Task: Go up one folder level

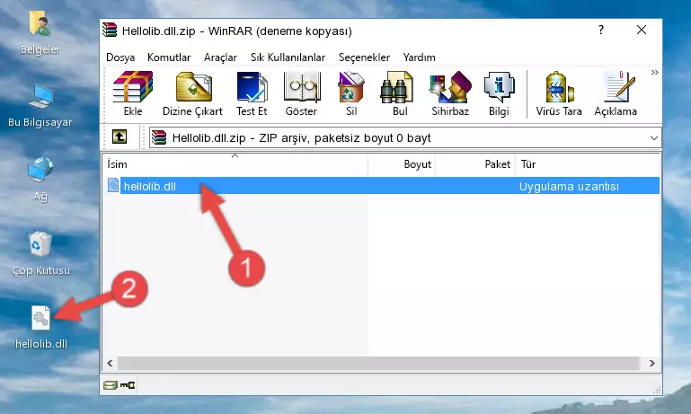Action: [120, 137]
